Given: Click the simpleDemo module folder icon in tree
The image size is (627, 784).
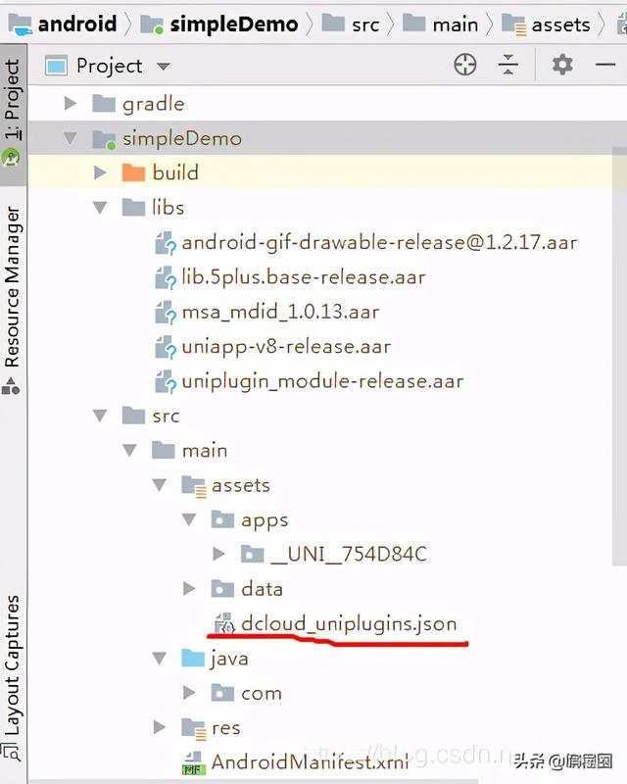Looking at the screenshot, I should (104, 139).
